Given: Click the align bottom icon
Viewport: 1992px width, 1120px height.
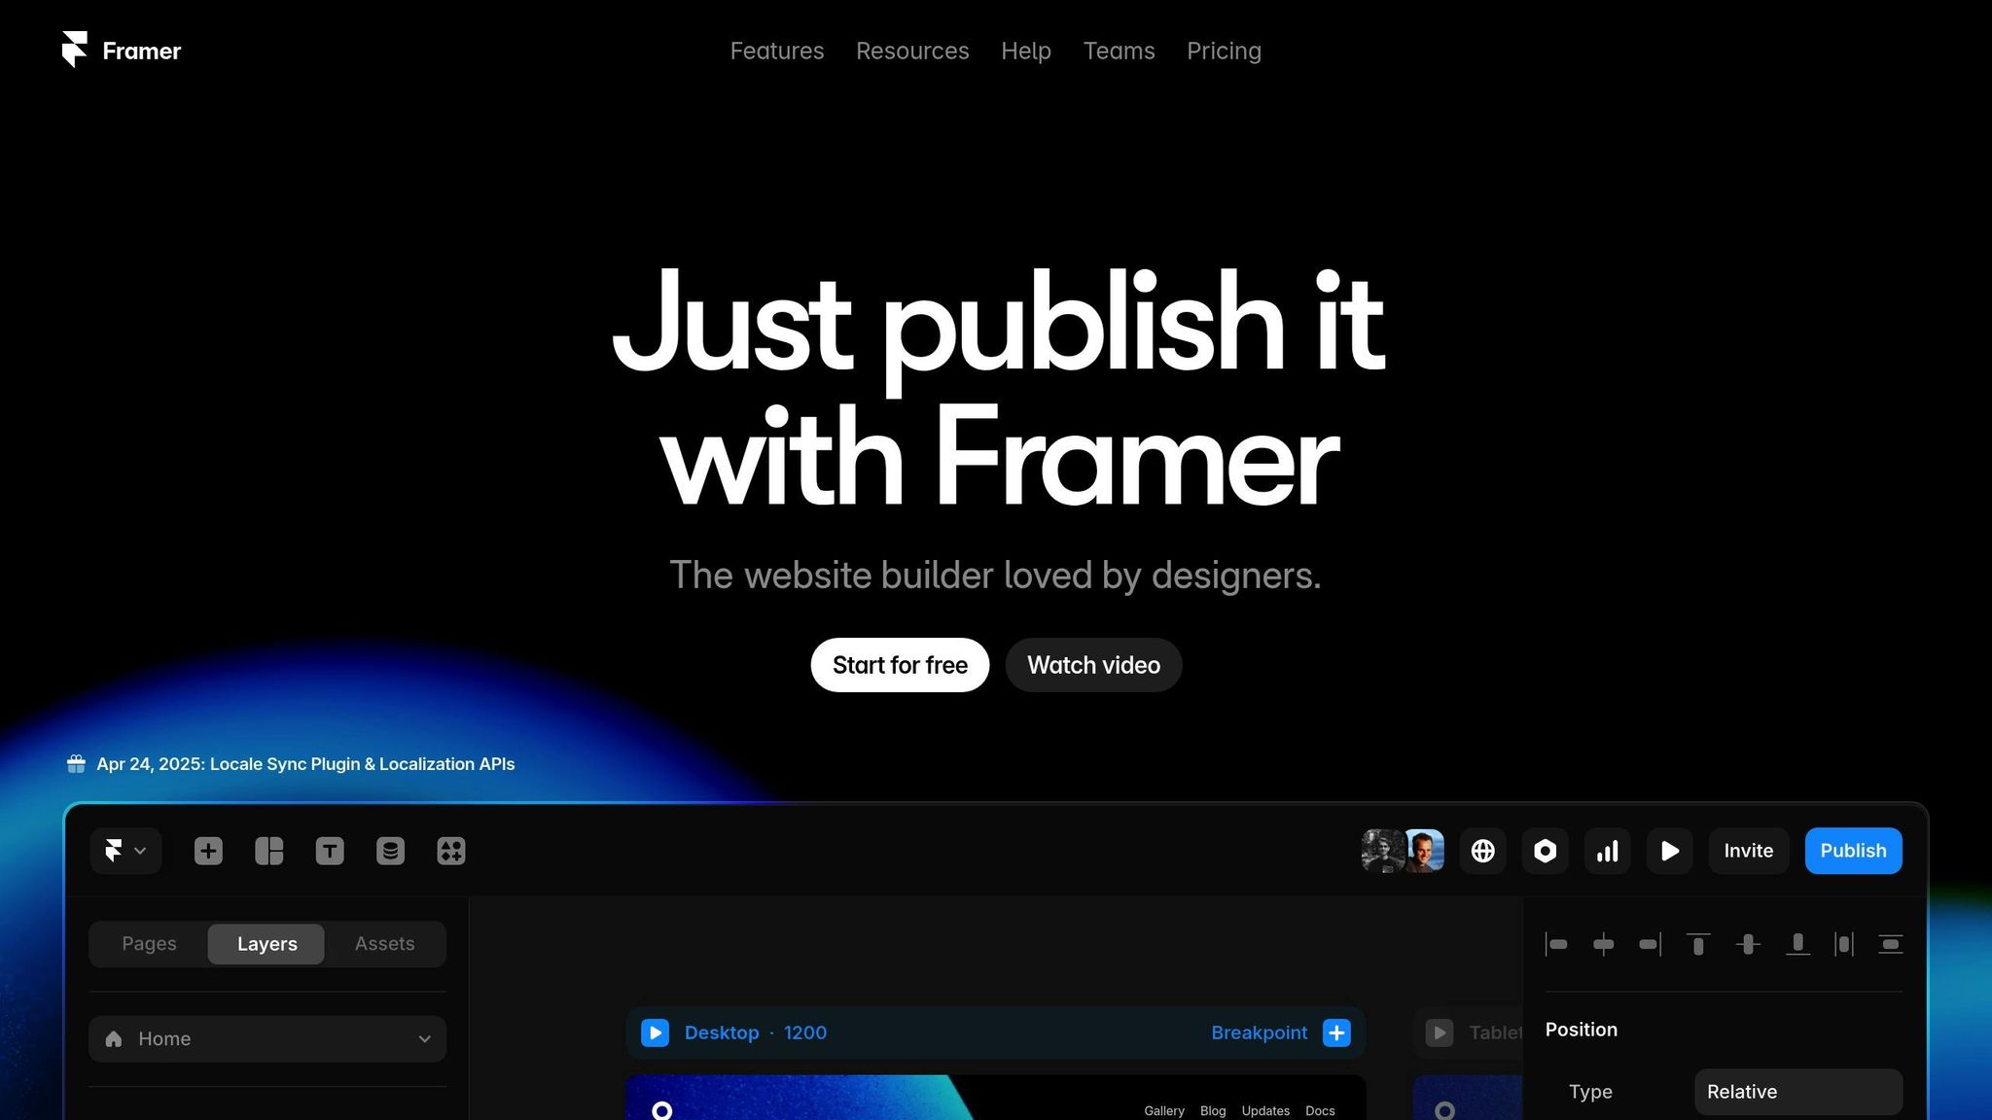Looking at the screenshot, I should tap(1797, 944).
